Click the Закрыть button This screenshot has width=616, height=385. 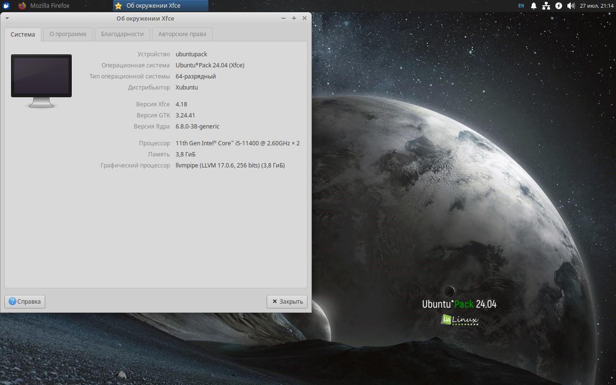(x=287, y=302)
